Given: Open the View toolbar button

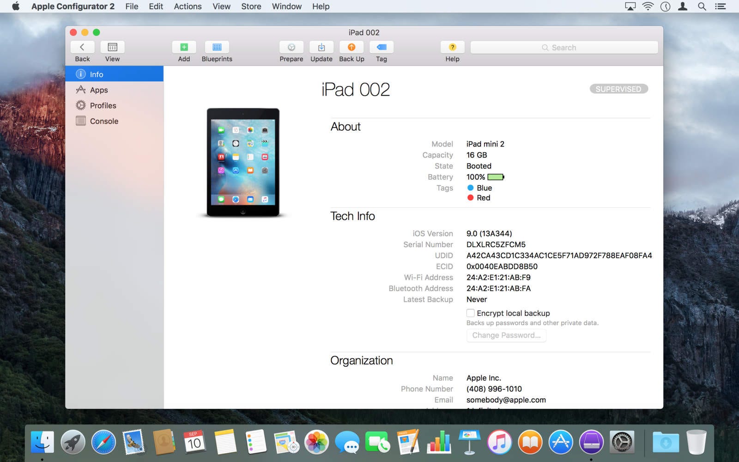Looking at the screenshot, I should pyautogui.click(x=112, y=47).
